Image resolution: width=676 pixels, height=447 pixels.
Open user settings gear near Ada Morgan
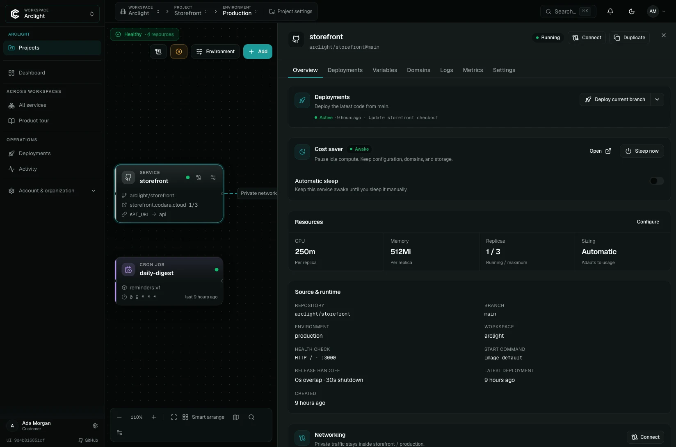coord(95,426)
